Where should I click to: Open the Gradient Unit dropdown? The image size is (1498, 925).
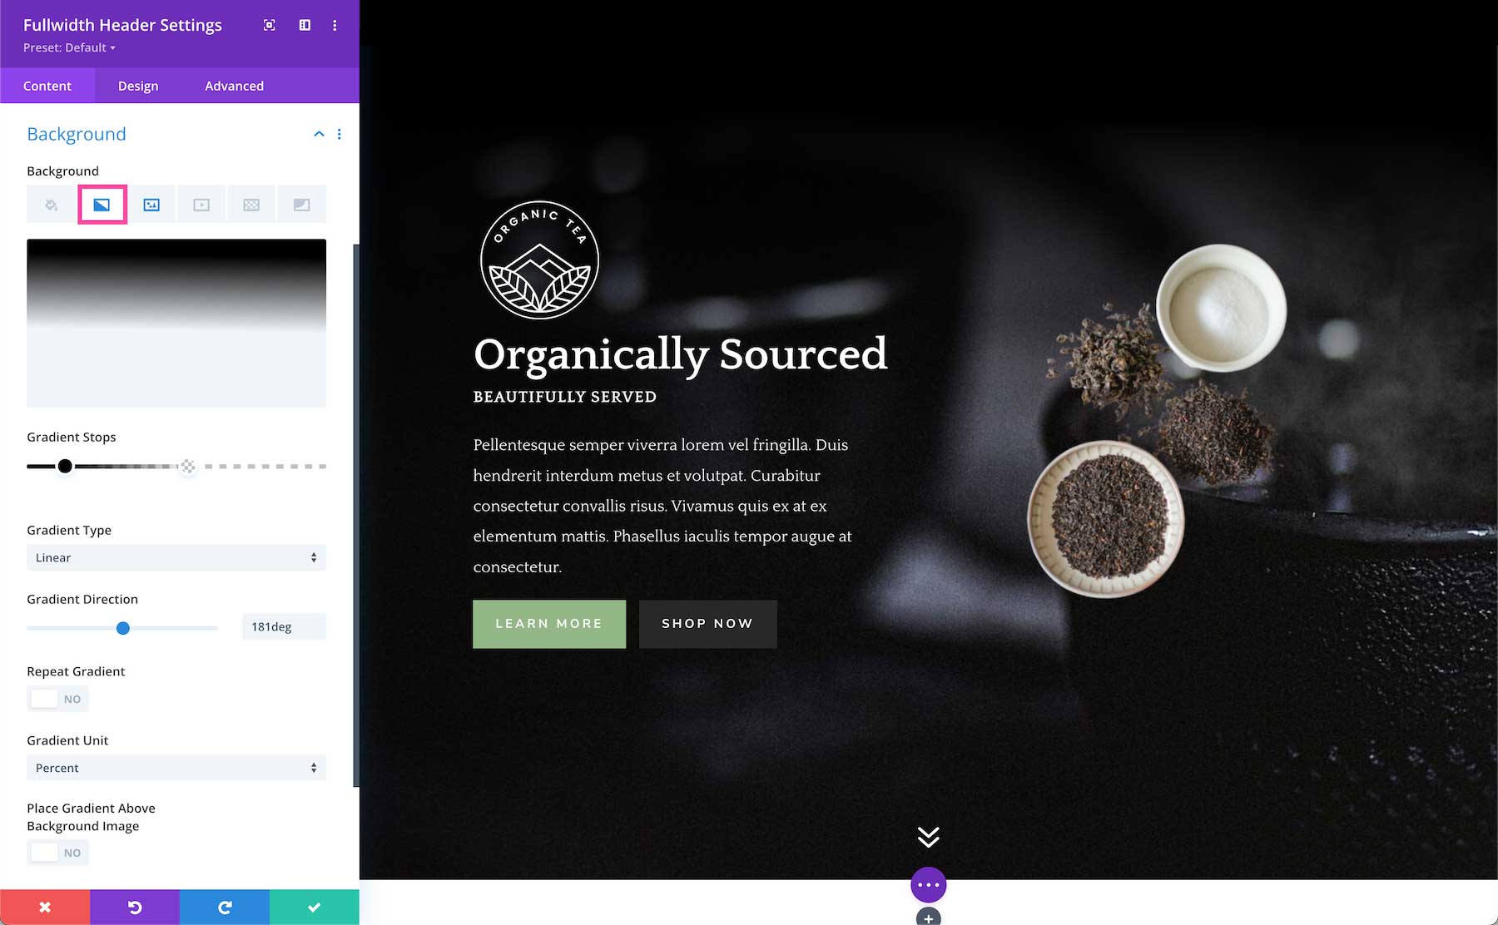[176, 768]
